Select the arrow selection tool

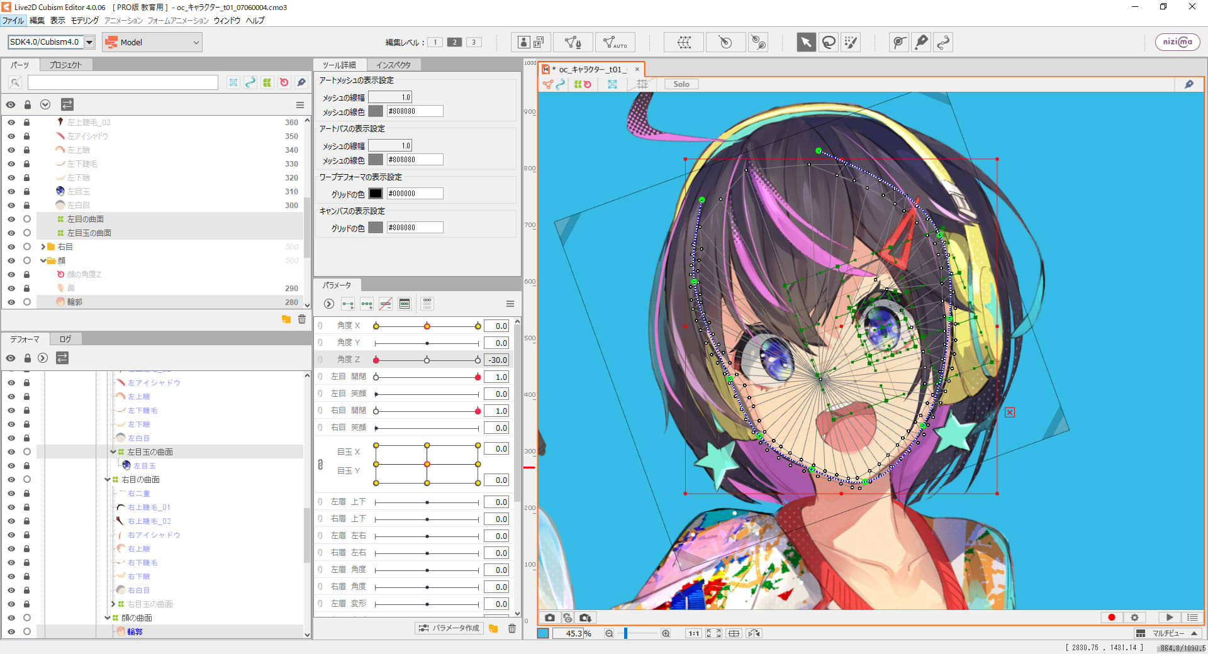pos(805,42)
